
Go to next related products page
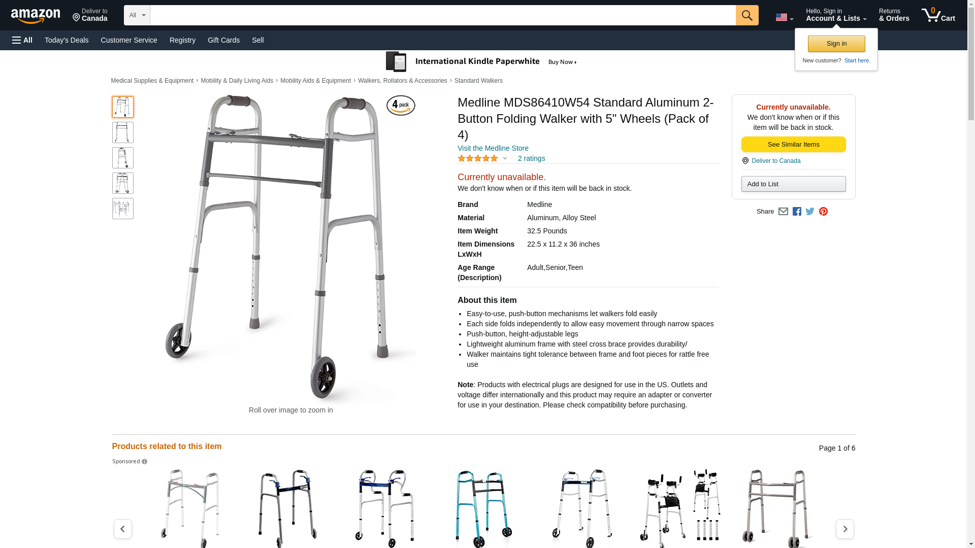(844, 529)
